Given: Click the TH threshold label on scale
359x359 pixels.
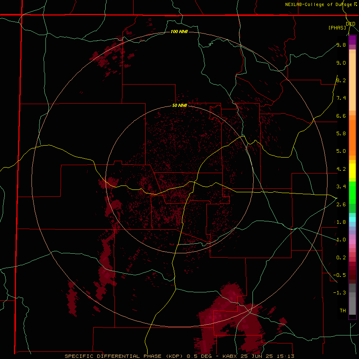Looking at the screenshot, I should tap(343, 310).
